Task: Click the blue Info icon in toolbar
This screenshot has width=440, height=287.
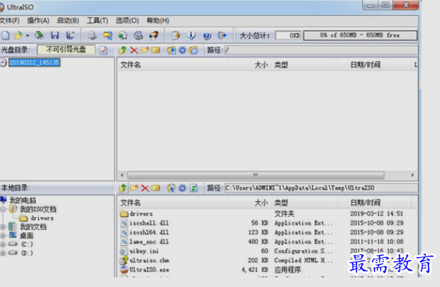Action: [191, 35]
